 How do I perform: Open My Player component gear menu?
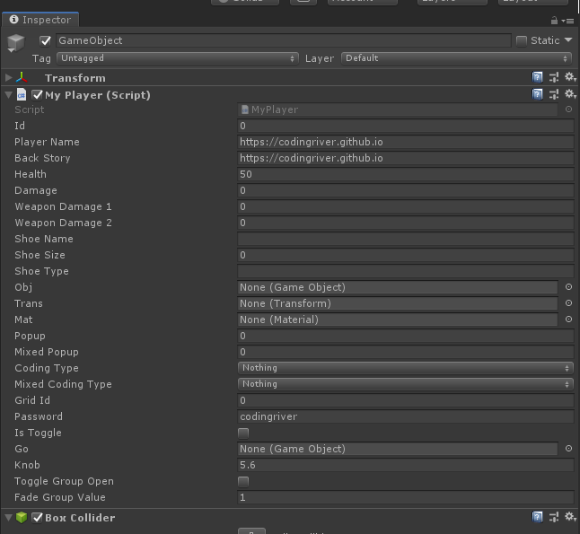click(570, 94)
